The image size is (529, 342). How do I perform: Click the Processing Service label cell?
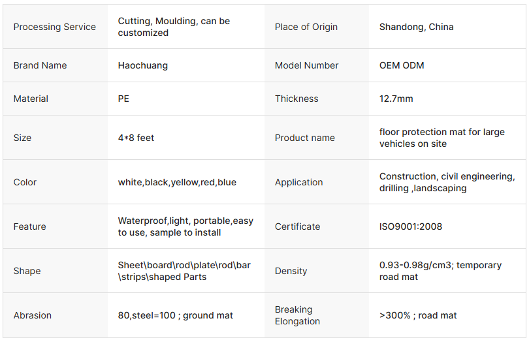point(54,27)
